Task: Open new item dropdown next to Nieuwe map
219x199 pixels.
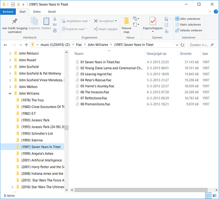Action: 136,19
